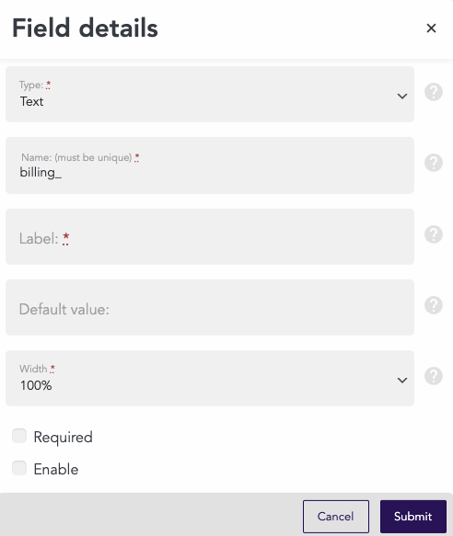Viewport: 453px width, 536px height.
Task: Open help icon beside Default value
Action: coord(434,305)
